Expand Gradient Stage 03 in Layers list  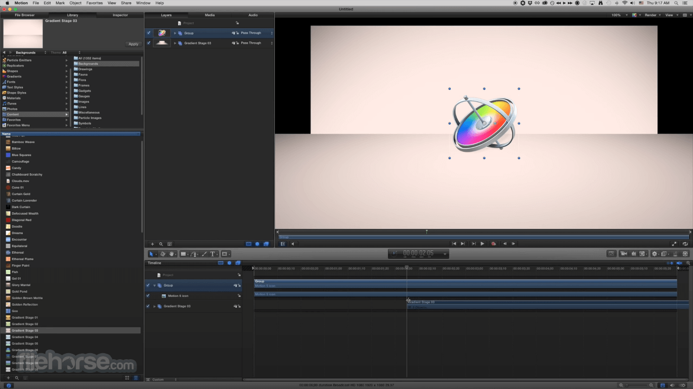click(x=175, y=43)
